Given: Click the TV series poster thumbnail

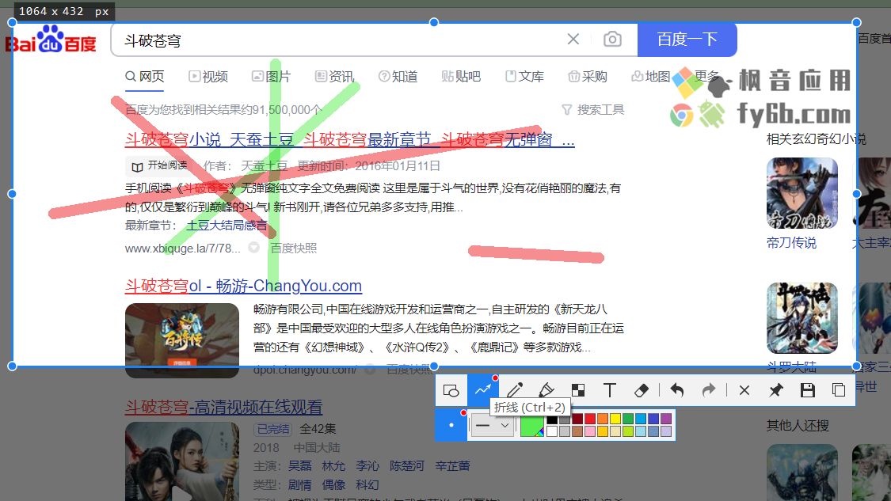Looking at the screenshot, I should pyautogui.click(x=182, y=461).
